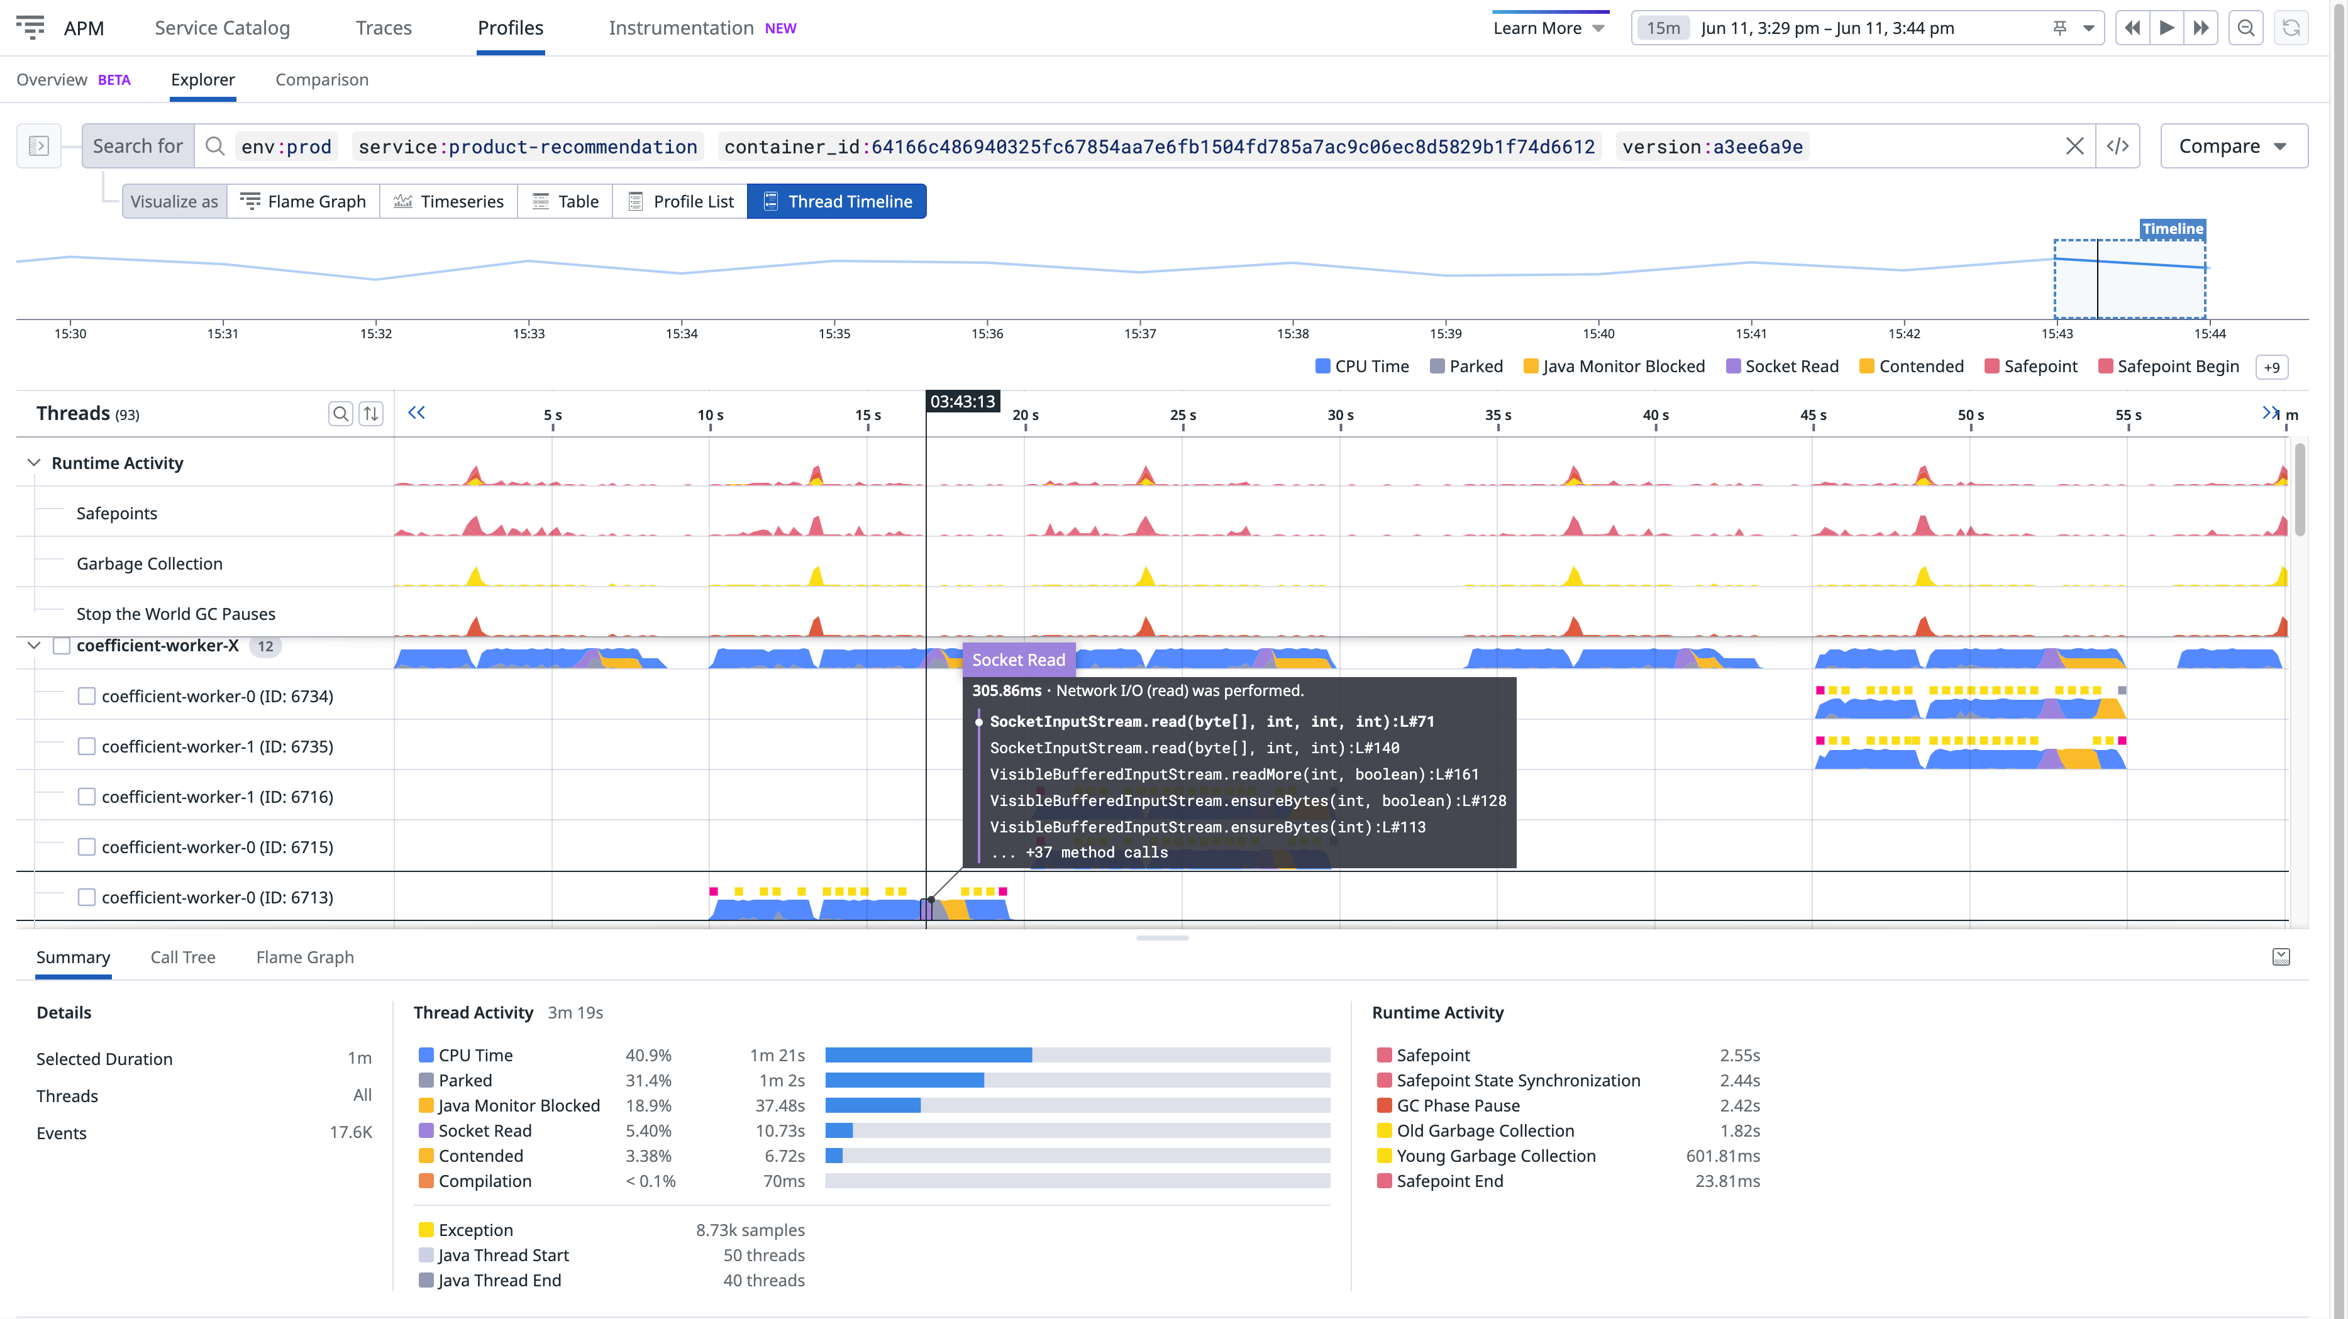Image resolution: width=2348 pixels, height=1319 pixels.
Task: Clear the search query with the X
Action: point(2076,146)
